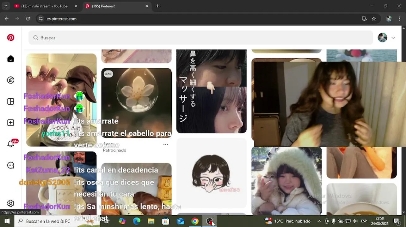Close the YouTube browser tab

tap(76, 6)
